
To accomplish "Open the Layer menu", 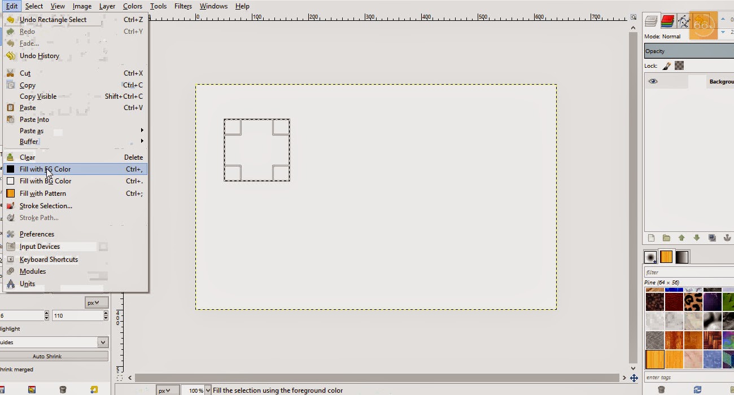I will pos(107,6).
